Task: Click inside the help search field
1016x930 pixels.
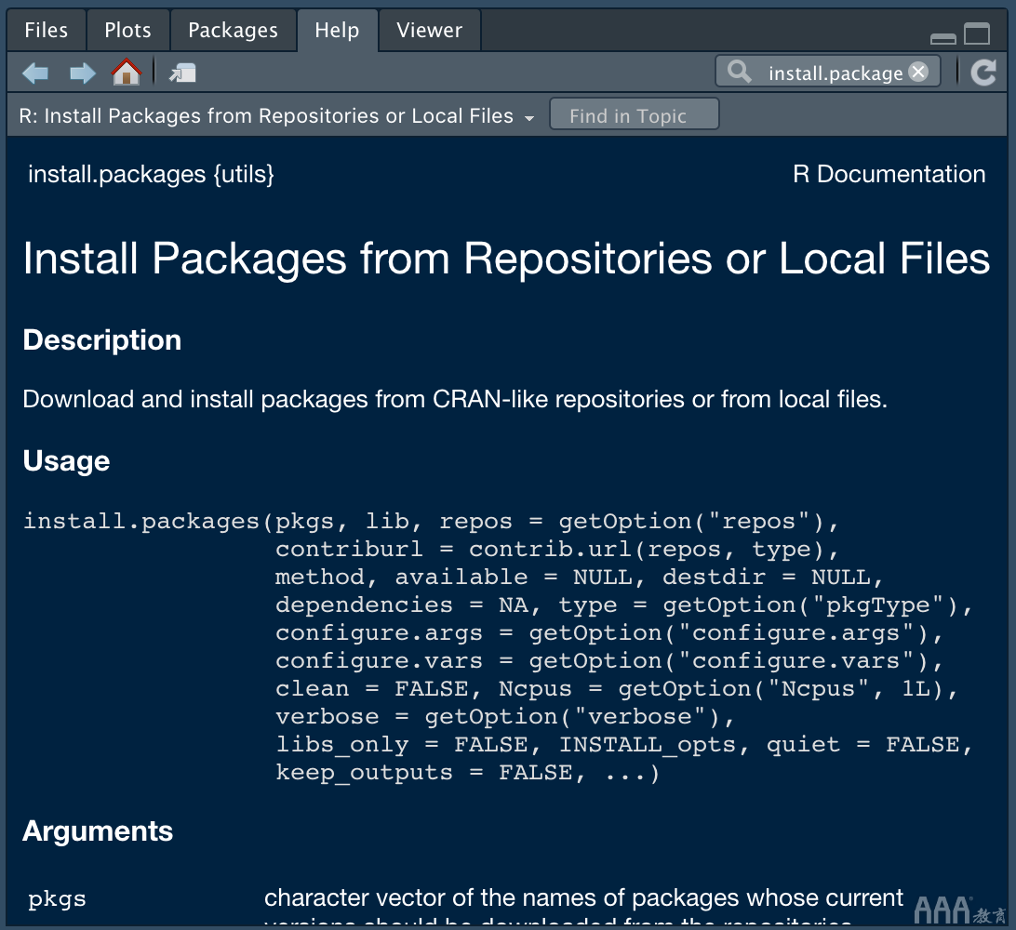Action: (x=833, y=73)
